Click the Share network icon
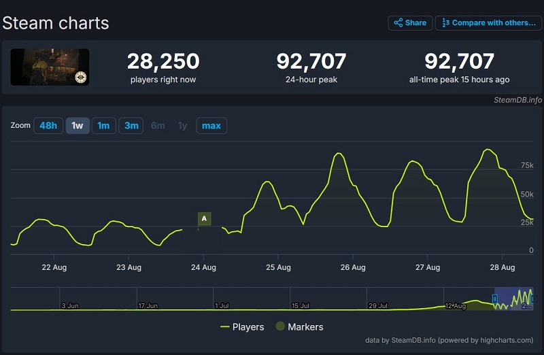This screenshot has height=355, width=544. 398,23
